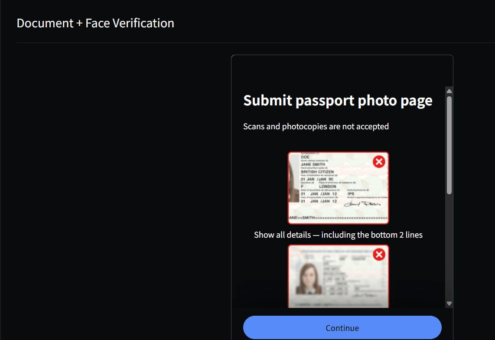Click the "Document + Face Verification" page title
This screenshot has width=495, height=340.
(95, 23)
